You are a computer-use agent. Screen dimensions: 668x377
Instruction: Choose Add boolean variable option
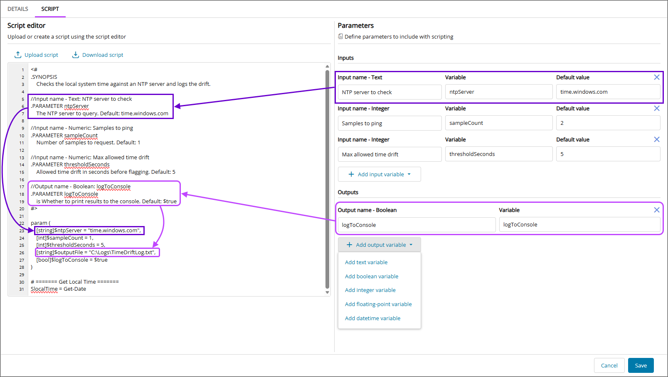coord(371,276)
